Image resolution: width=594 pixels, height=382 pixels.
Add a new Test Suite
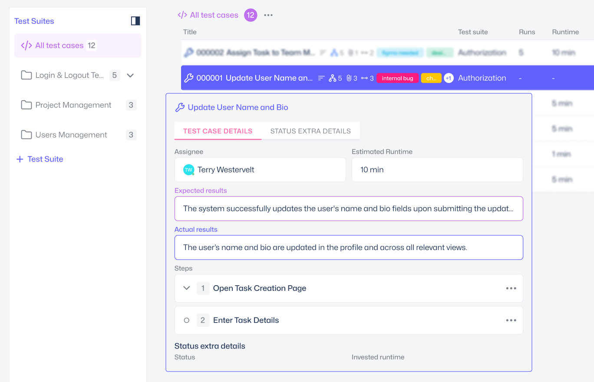(x=40, y=159)
